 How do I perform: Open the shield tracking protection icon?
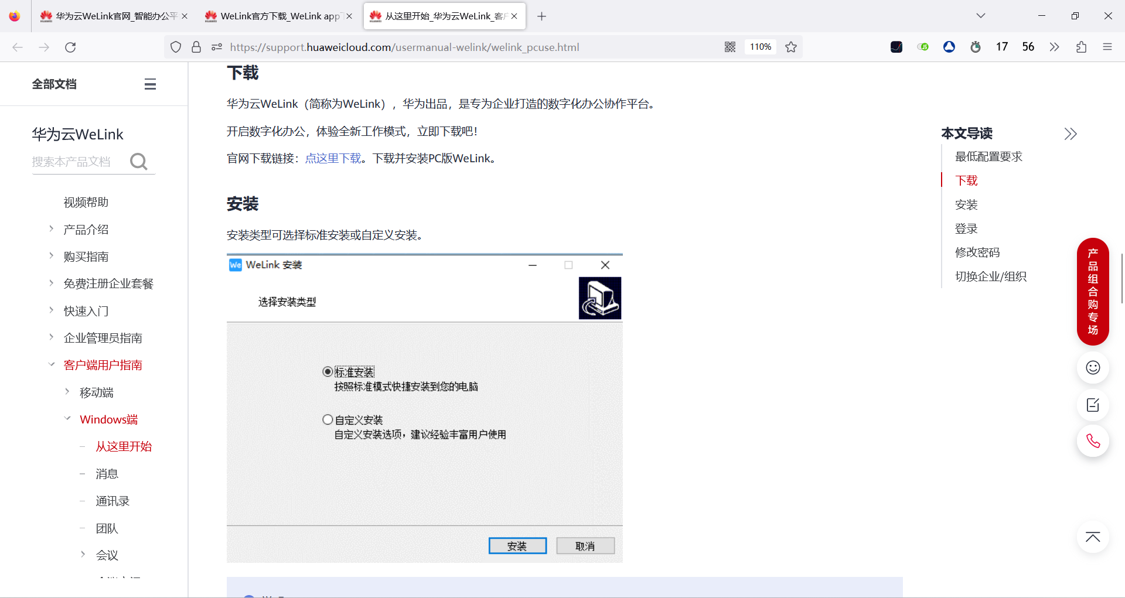(x=175, y=47)
